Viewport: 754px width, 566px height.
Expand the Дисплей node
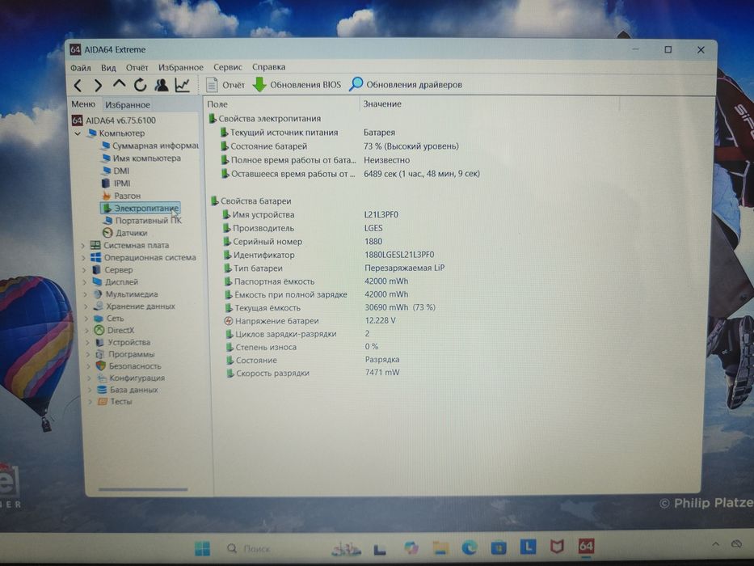tap(85, 282)
